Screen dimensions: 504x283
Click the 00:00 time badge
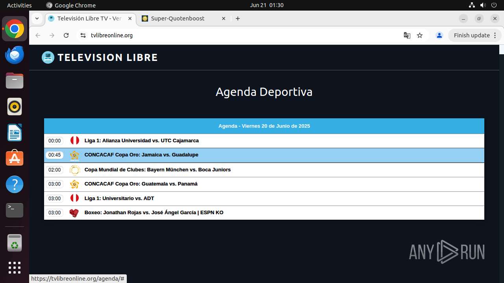click(x=55, y=141)
